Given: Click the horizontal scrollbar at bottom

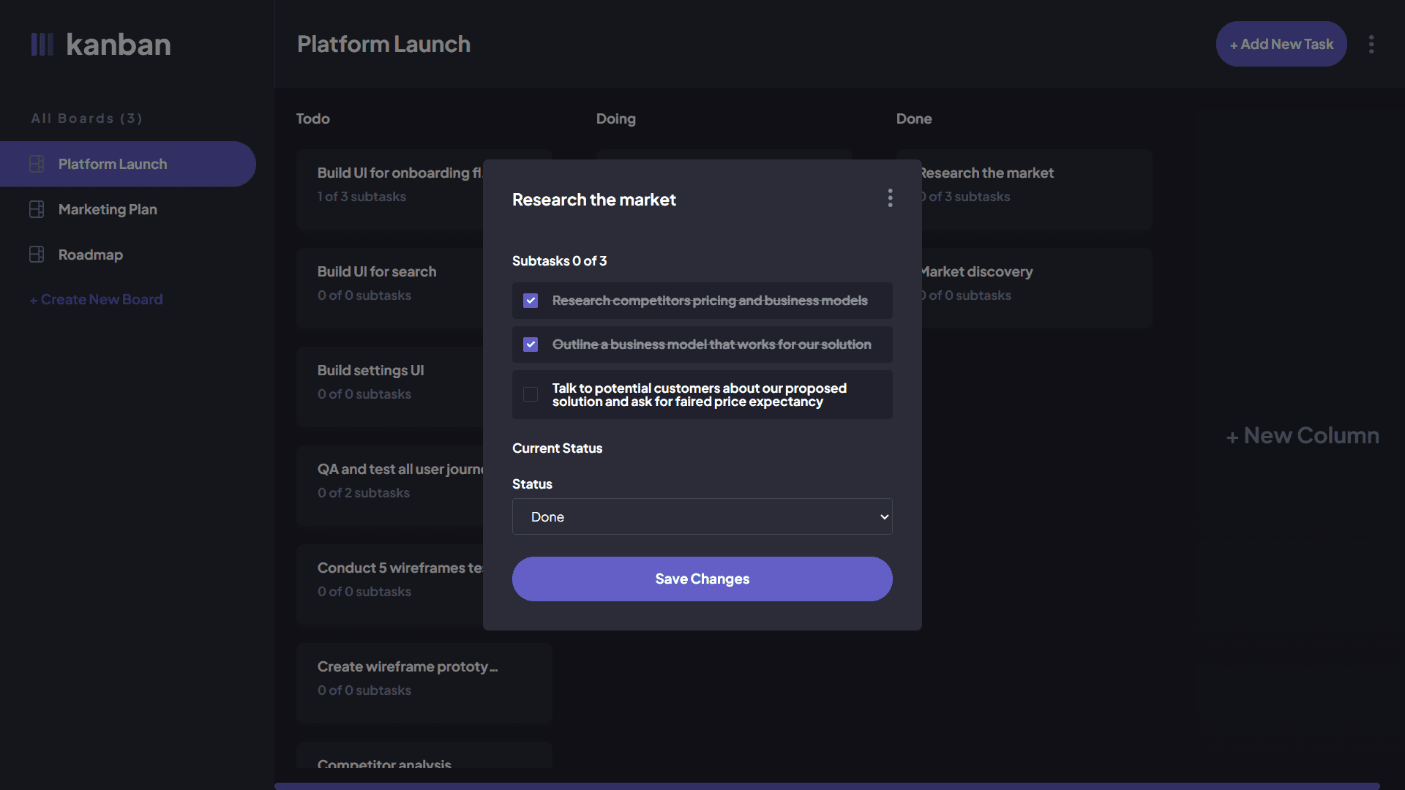Looking at the screenshot, I should [x=827, y=786].
